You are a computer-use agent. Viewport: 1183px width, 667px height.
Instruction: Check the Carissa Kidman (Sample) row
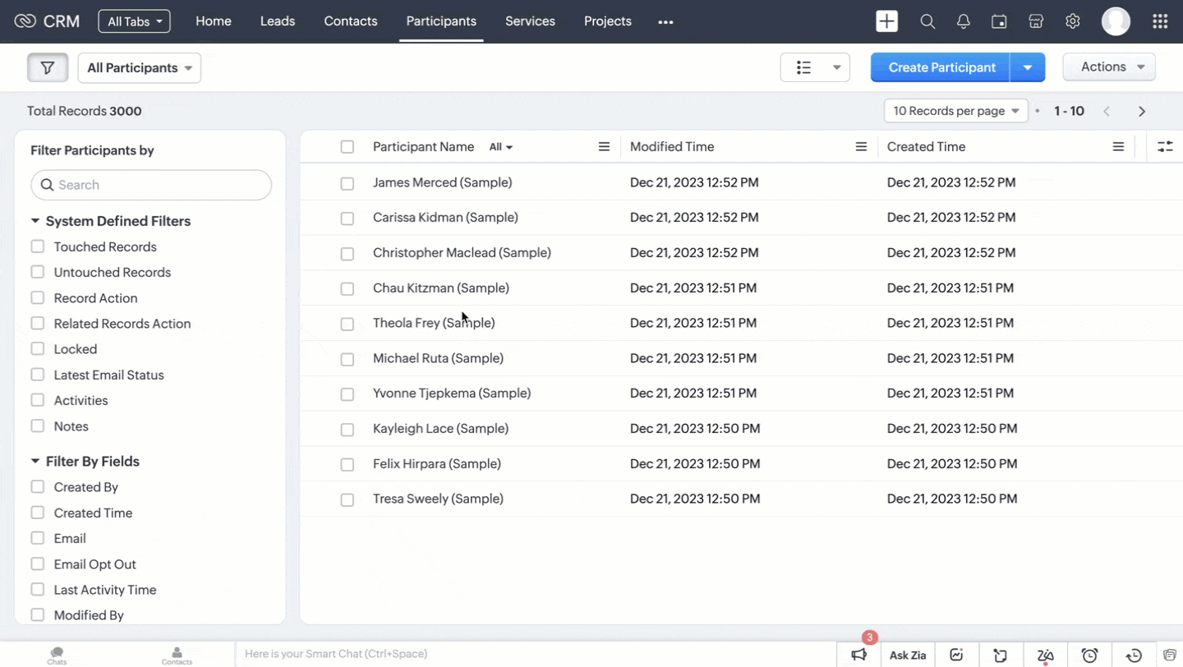coord(348,218)
